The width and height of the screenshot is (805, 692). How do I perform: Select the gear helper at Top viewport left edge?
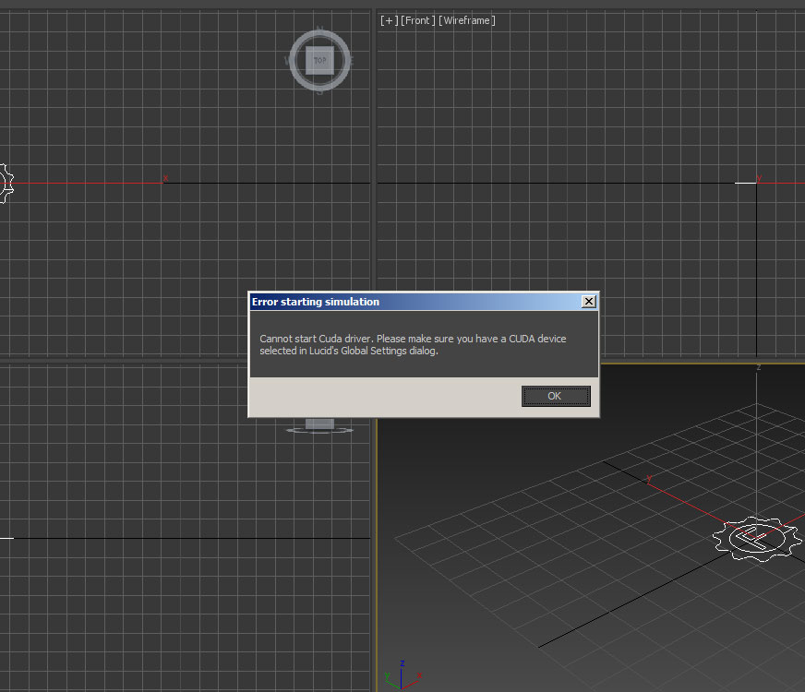pyautogui.click(x=6, y=183)
